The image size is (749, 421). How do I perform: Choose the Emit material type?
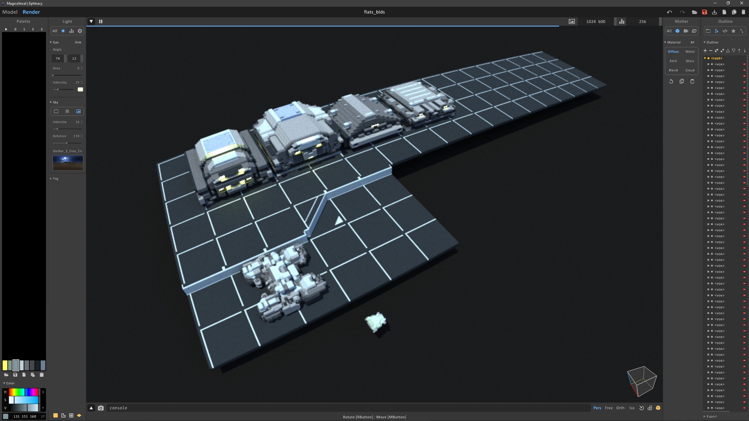pos(673,61)
